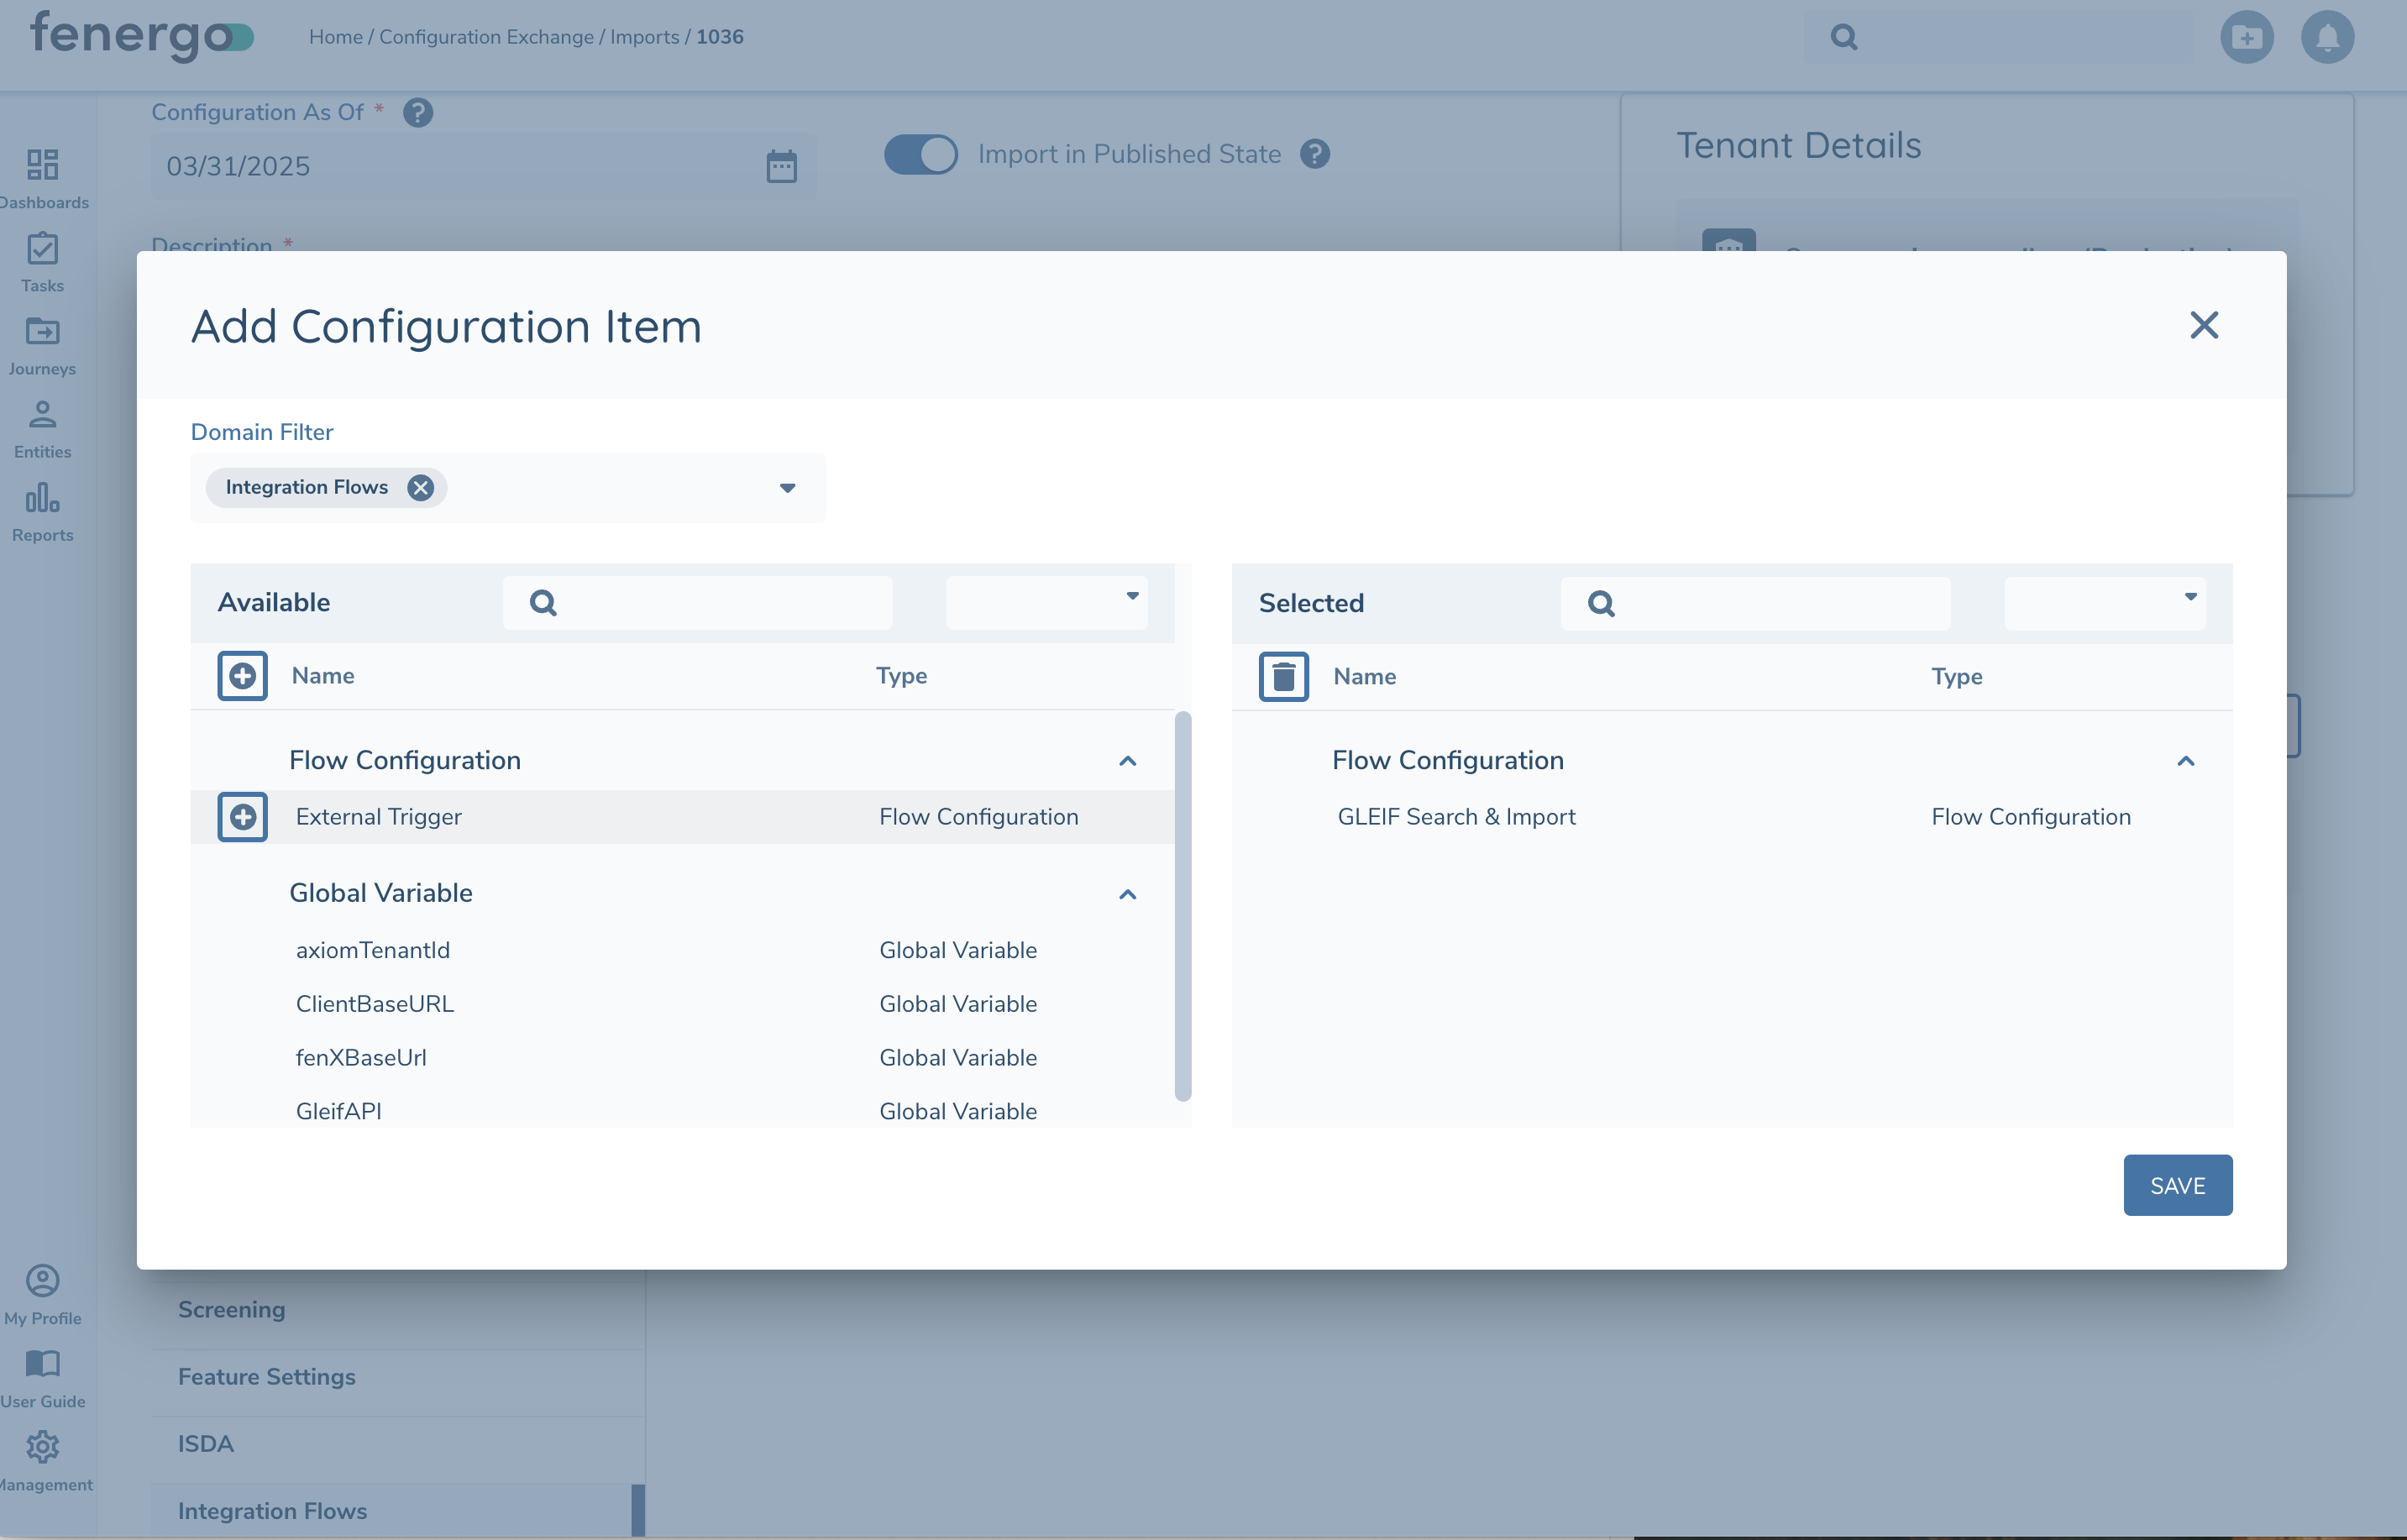Navigate to Home via breadcrumb link

(335, 36)
